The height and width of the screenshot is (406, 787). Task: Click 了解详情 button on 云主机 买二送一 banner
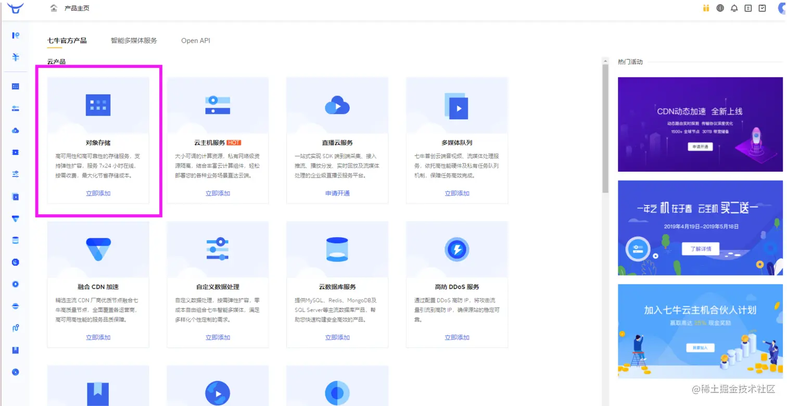701,249
